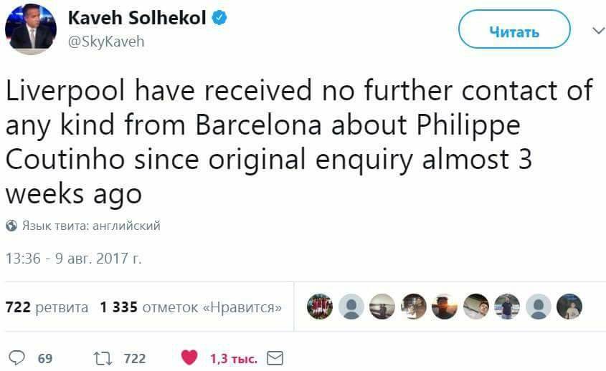This screenshot has height=371, width=606.
Task: Open the @SkyKaveh handle link
Action: [106, 42]
